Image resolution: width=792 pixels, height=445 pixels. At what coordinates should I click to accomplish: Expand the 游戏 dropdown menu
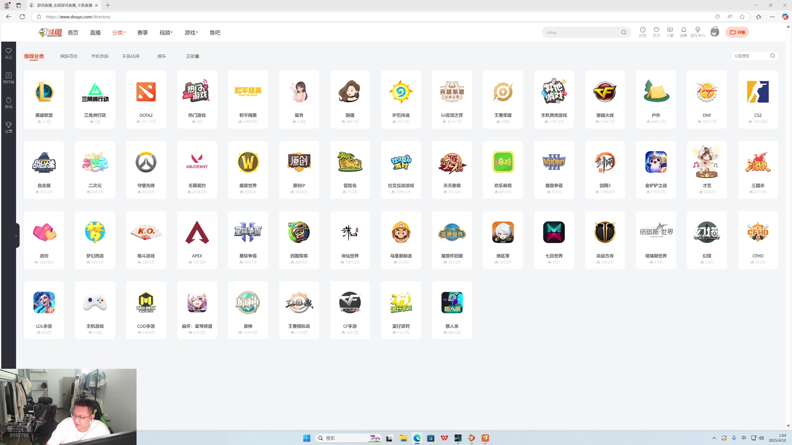coord(191,33)
